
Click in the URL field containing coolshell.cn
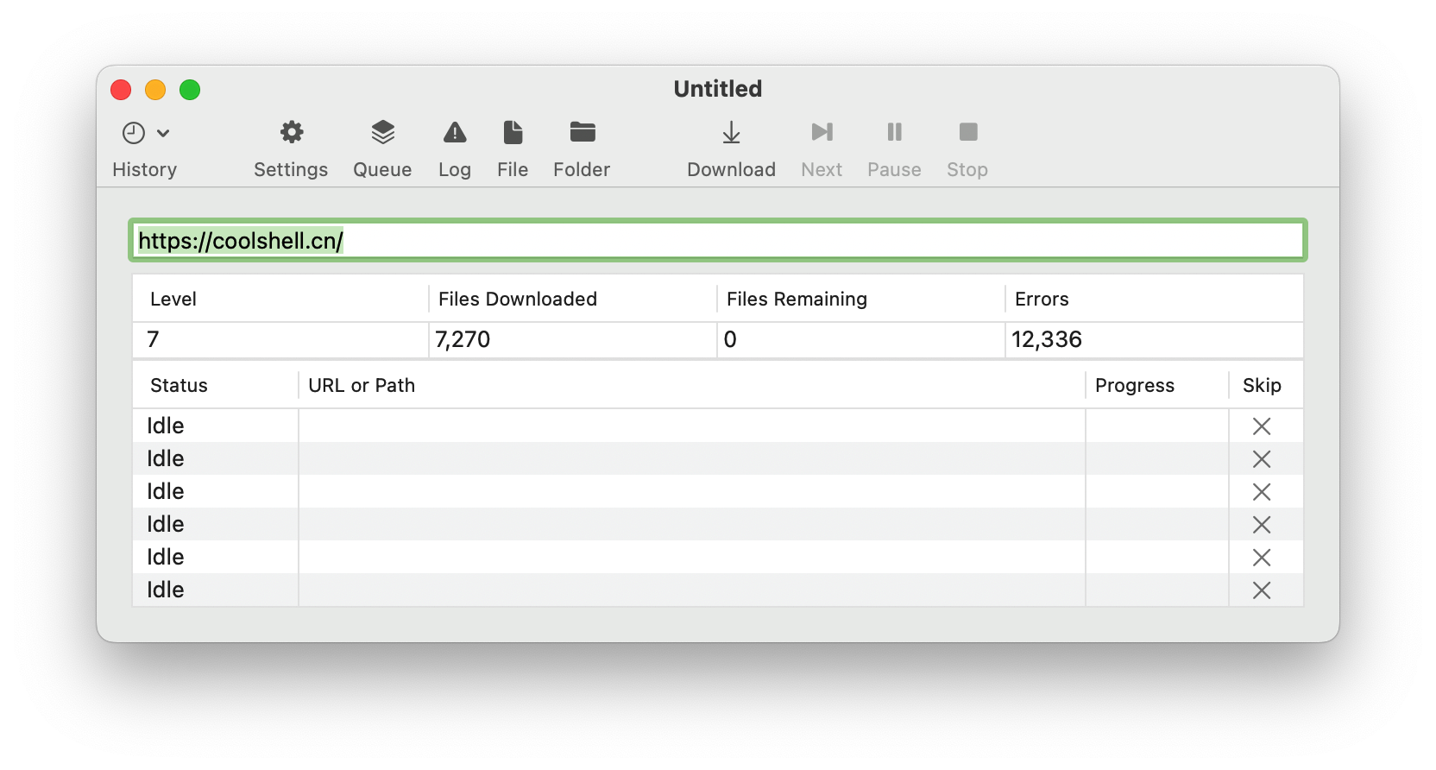(718, 240)
